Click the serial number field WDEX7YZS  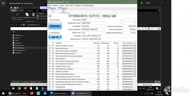(93, 23)
